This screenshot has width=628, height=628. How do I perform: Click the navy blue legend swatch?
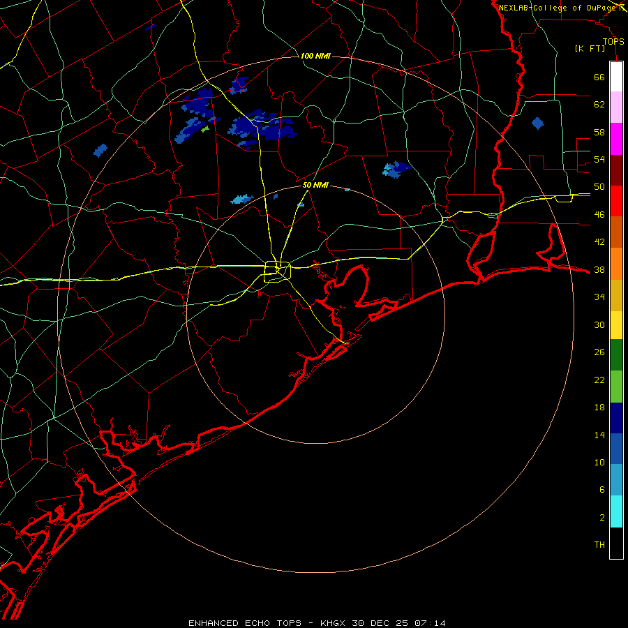tap(616, 418)
